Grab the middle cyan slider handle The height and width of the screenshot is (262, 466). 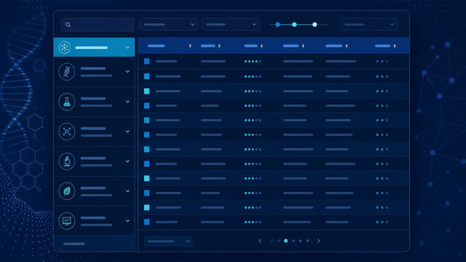294,24
